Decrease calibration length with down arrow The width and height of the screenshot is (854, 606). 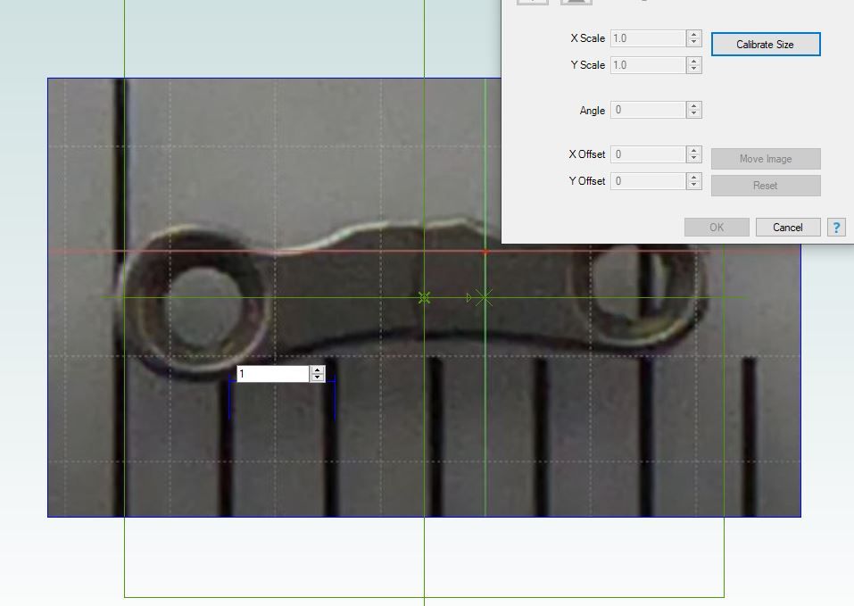(x=318, y=378)
